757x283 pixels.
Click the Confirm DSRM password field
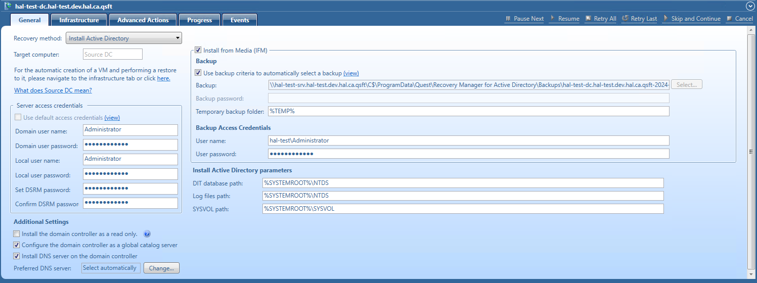coord(130,203)
